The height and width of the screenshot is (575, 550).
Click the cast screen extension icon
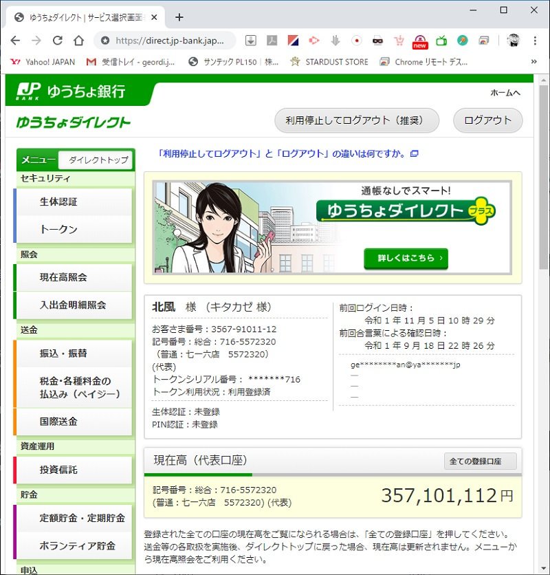(x=483, y=41)
